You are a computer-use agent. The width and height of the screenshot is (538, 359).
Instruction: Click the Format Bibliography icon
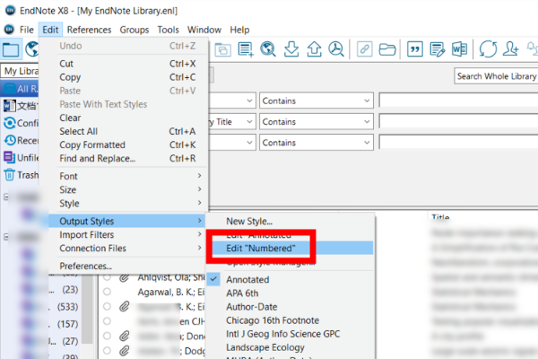coord(438,49)
